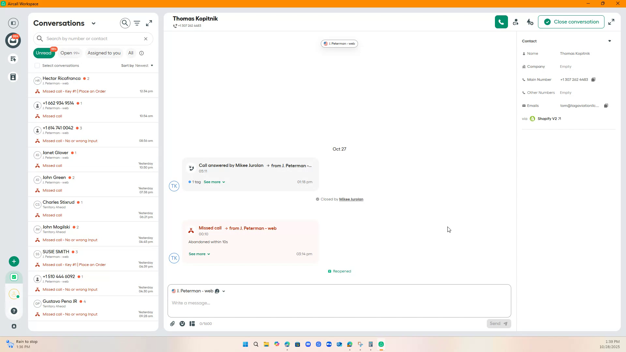Viewport: 626px width, 352px height.
Task: Check the Select conversations checkbox
Action: [x=37, y=66]
